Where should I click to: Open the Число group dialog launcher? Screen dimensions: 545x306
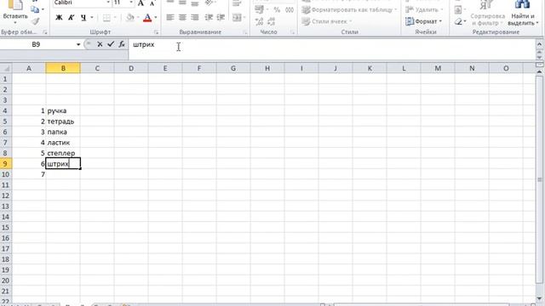click(x=293, y=32)
